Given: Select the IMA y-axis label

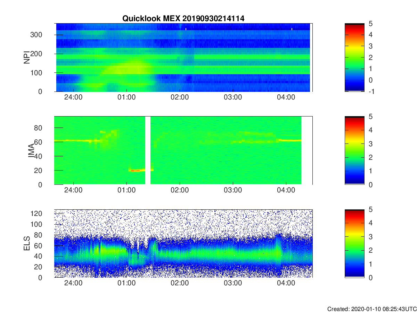Looking at the screenshot, I should pyautogui.click(x=31, y=151).
